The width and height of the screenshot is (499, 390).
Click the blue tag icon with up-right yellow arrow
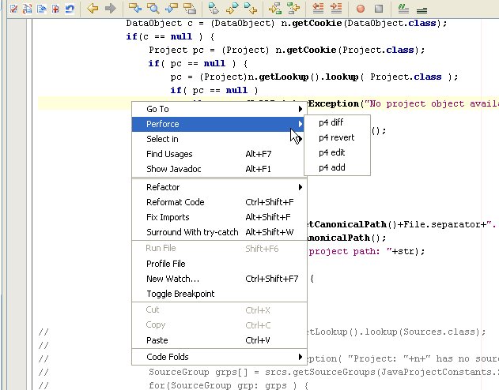[232, 9]
